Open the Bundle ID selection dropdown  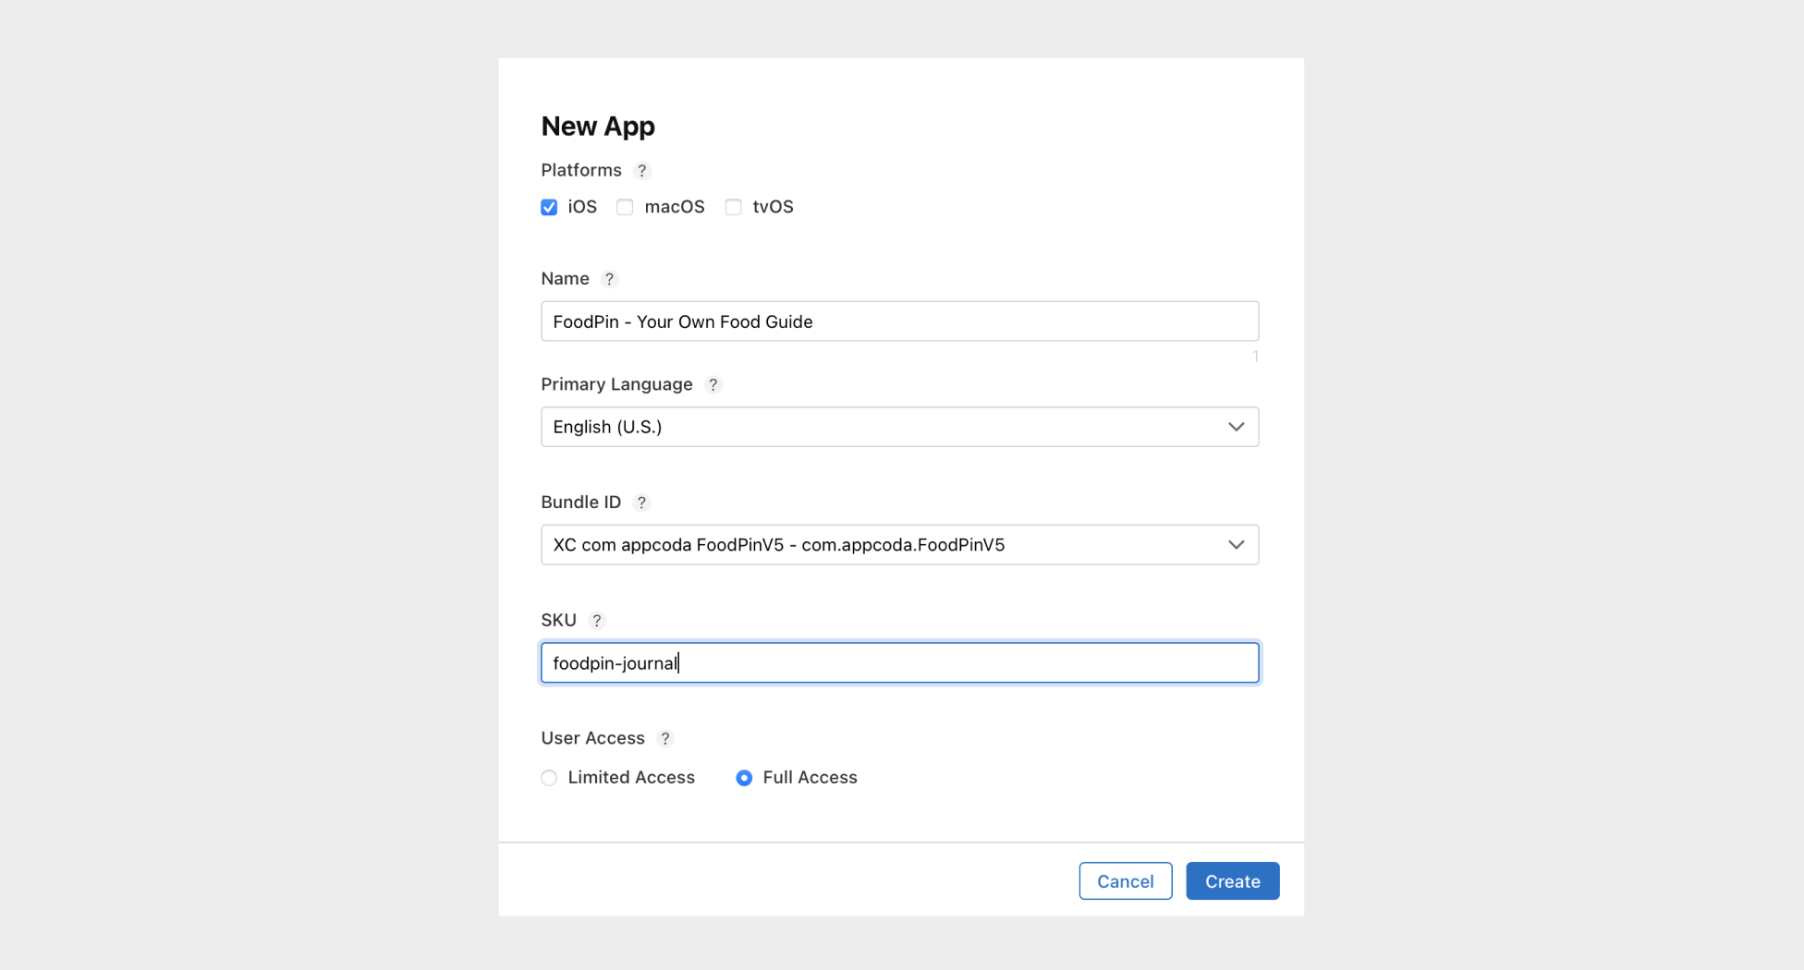[899, 545]
